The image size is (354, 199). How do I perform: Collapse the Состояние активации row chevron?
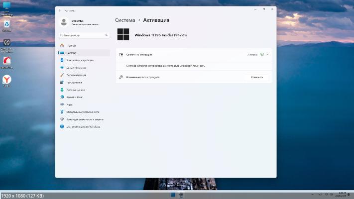267,55
